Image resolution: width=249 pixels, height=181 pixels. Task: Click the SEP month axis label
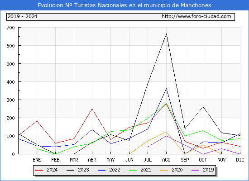(185, 160)
